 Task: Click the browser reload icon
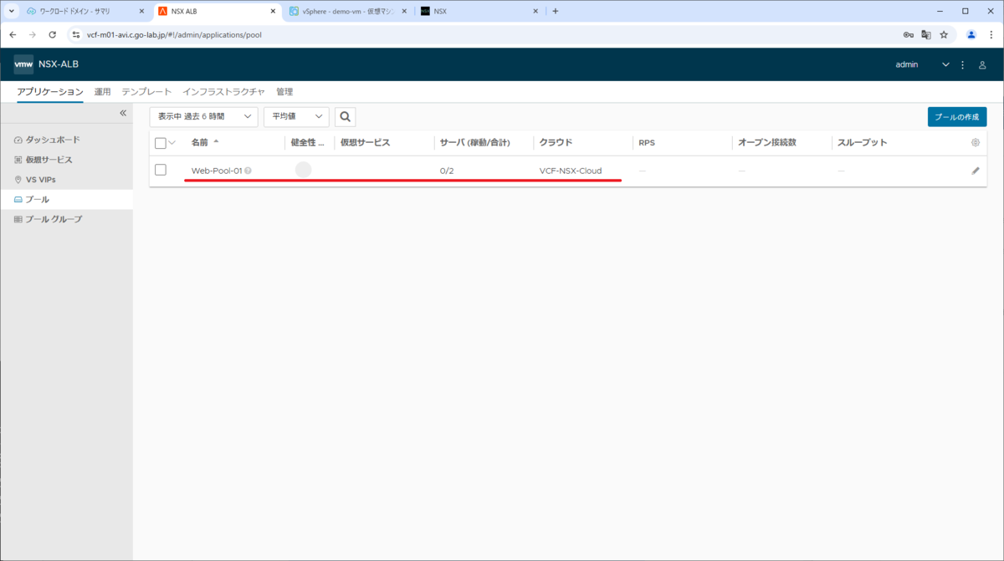tap(52, 35)
